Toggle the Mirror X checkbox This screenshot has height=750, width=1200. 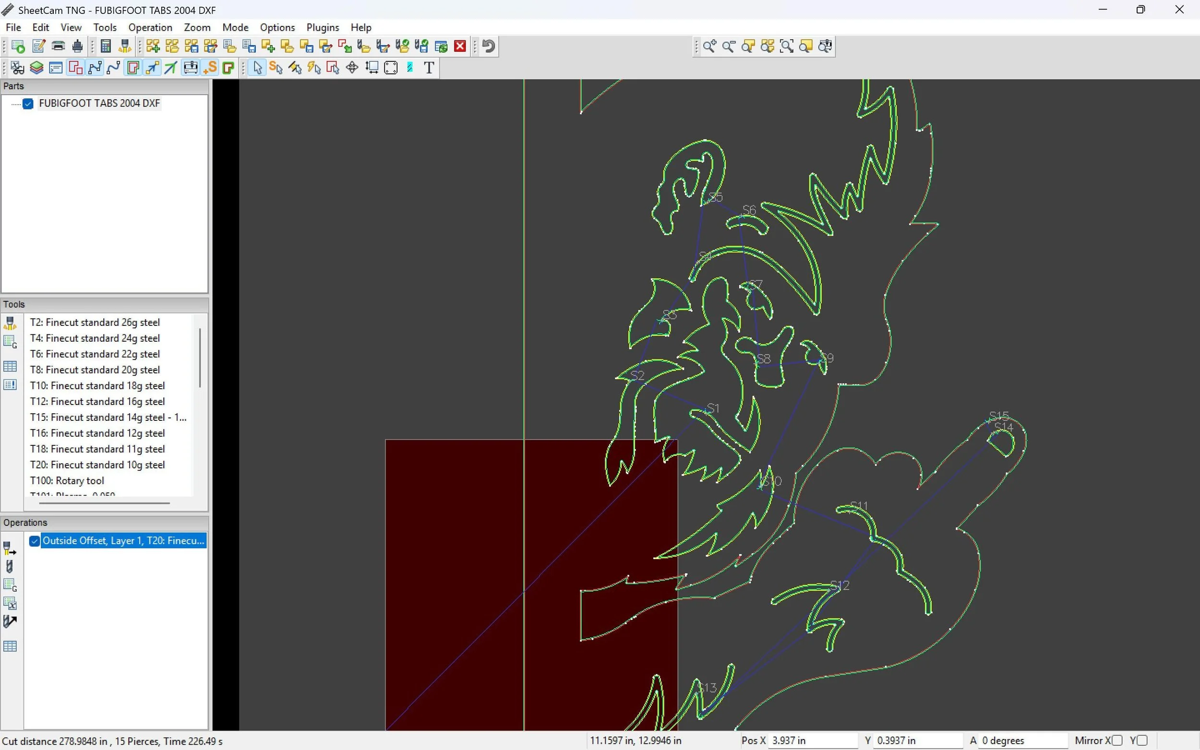tap(1116, 740)
